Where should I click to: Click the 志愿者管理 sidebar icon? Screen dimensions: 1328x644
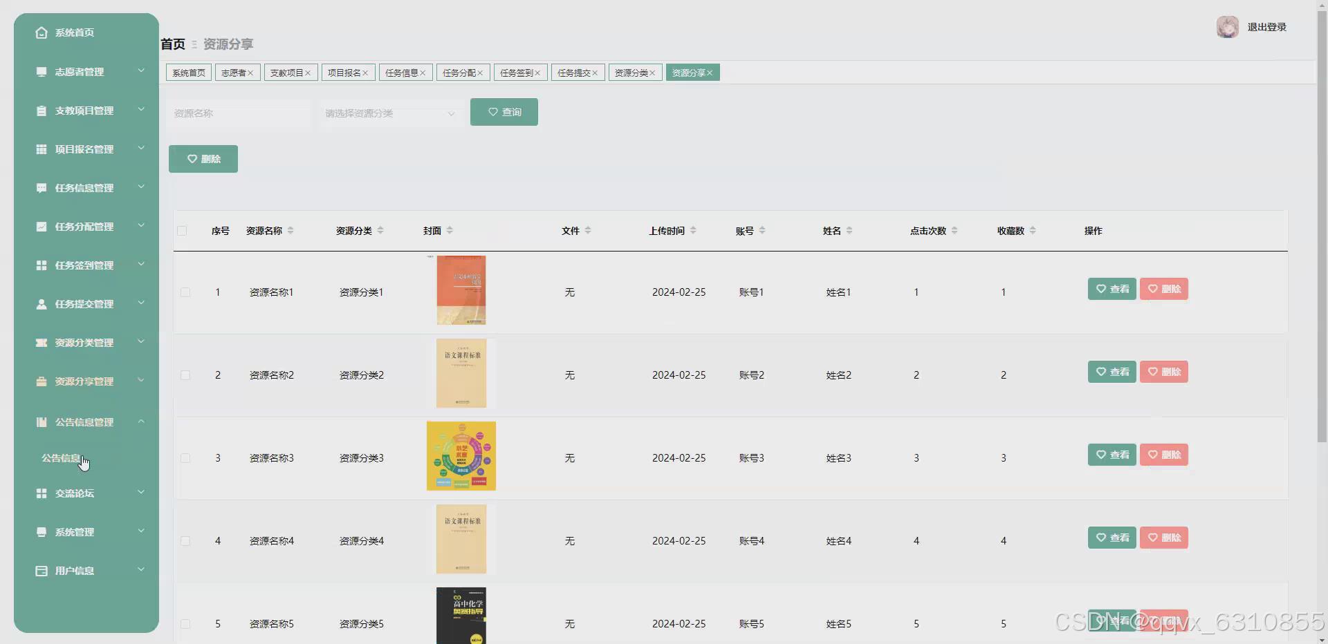(x=41, y=71)
